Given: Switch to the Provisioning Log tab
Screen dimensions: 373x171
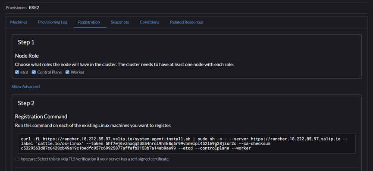Looking at the screenshot, I should coord(53,22).
